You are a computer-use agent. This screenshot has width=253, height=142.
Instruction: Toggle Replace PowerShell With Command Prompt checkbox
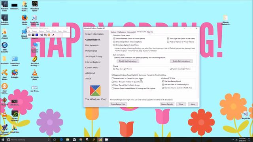[113, 75]
